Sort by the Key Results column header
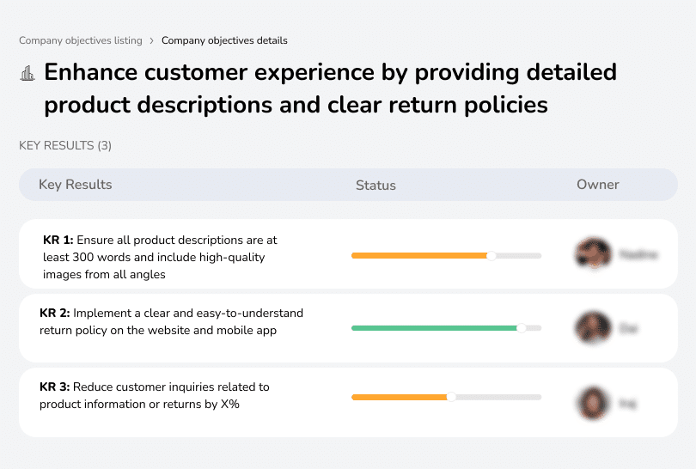This screenshot has height=469, width=696. pyautogui.click(x=76, y=185)
